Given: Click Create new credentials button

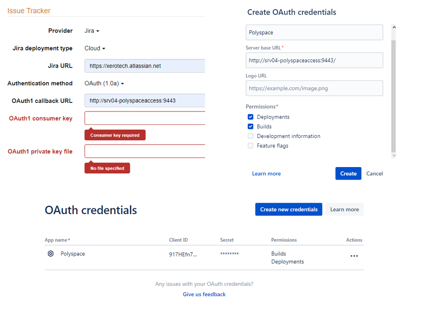Looking at the screenshot, I should coord(289,209).
